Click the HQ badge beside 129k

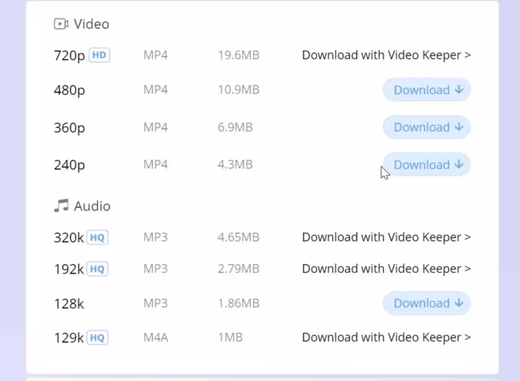tap(98, 338)
